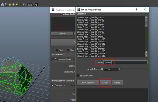Image resolution: width=158 pixels, height=102 pixels.
Task: Select pCubeShape1_shard9_shard16 in list
Action: tap(91, 54)
